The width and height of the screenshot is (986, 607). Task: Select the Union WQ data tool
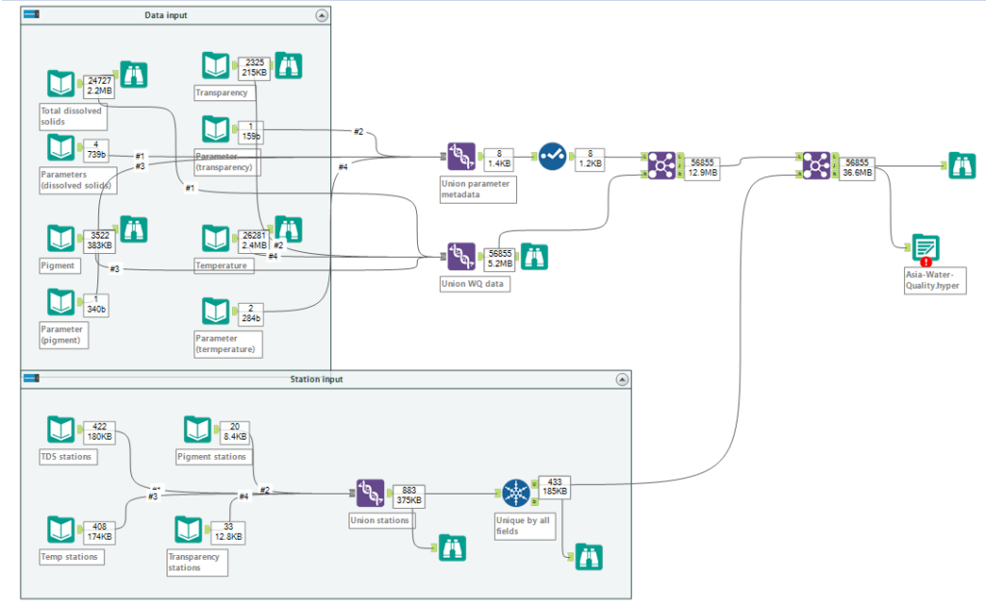pyautogui.click(x=461, y=257)
